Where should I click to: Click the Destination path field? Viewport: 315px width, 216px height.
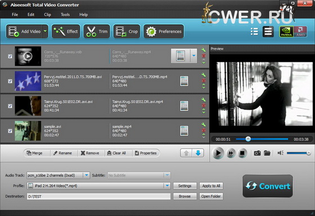click(x=98, y=196)
